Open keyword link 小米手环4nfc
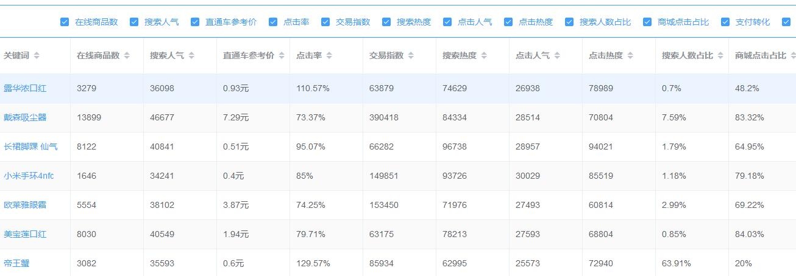 coord(29,176)
